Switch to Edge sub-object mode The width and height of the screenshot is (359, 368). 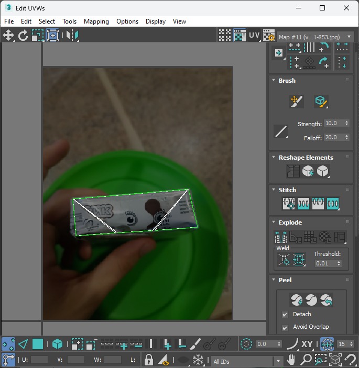pos(23,344)
